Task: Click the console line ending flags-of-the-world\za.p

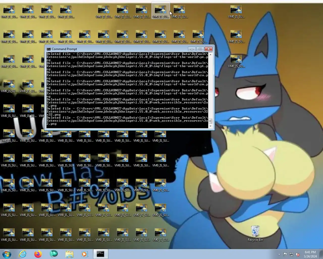Action: click(127, 75)
